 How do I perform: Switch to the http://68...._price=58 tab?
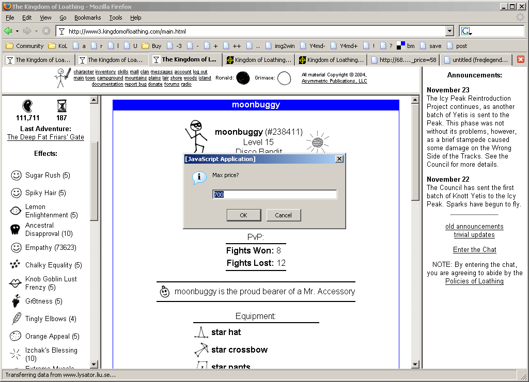(404, 60)
